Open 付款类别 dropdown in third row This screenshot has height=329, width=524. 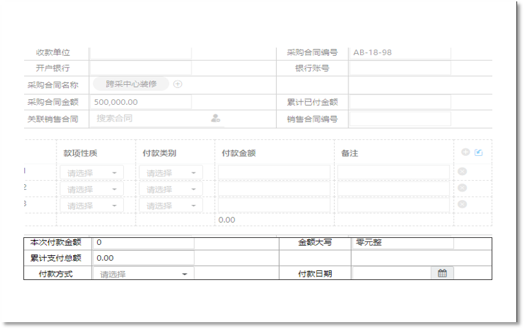coord(171,206)
